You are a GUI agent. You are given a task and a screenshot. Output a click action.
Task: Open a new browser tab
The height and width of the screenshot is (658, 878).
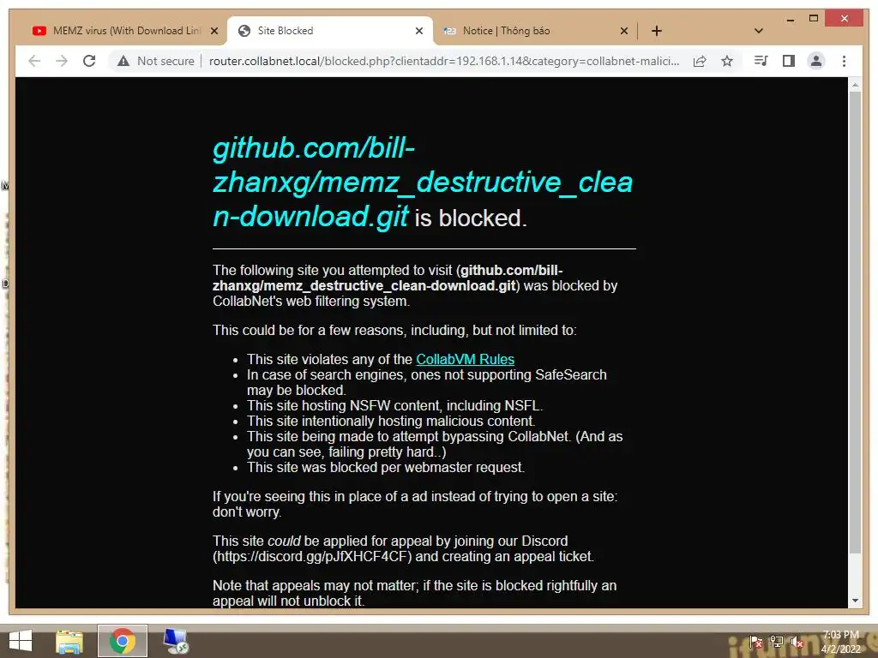click(x=657, y=31)
